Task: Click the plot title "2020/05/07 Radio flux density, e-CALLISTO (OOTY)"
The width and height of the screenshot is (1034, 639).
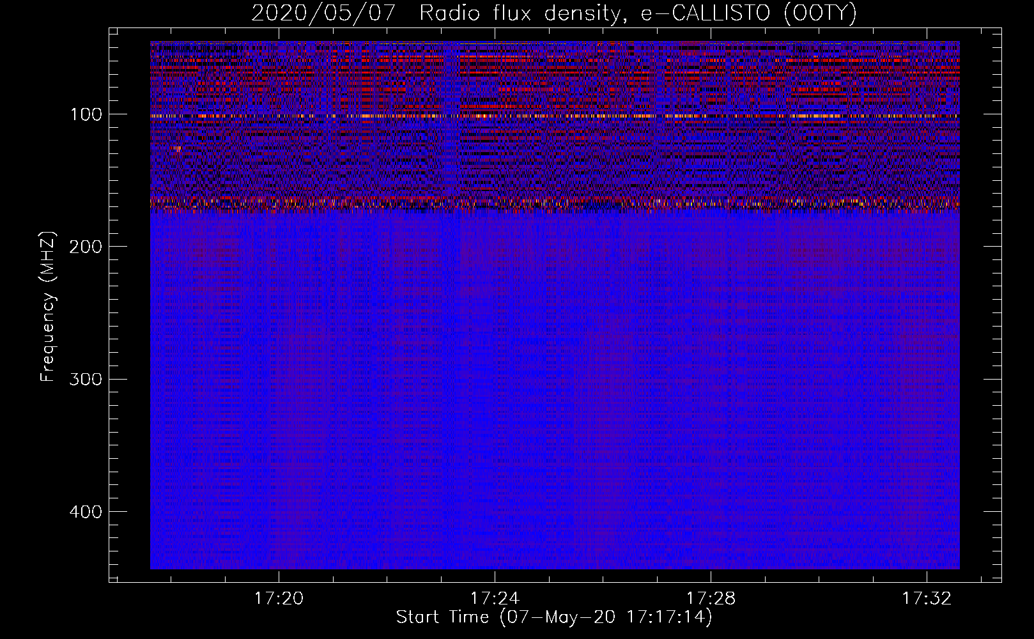Action: tap(554, 13)
